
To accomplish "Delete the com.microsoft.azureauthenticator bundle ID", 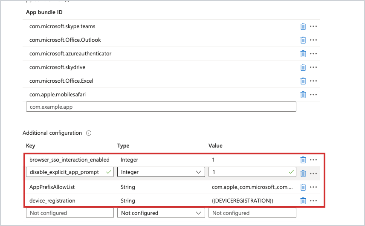I will click(303, 54).
